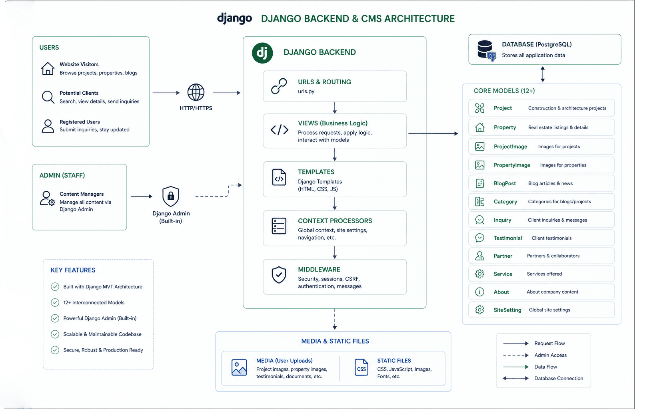Image resolution: width=655 pixels, height=409 pixels.
Task: Click the check beside Scalable & Maintainable Codebase
Action: [55, 334]
